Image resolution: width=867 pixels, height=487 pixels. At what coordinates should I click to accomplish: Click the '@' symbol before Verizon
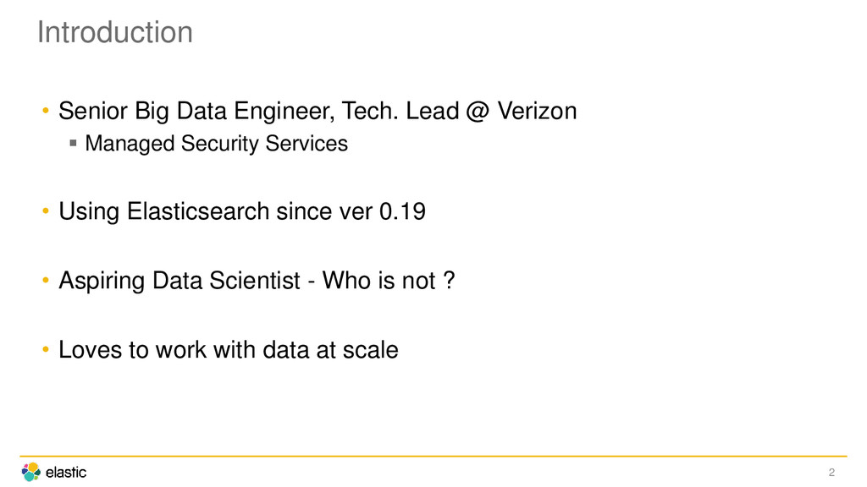coord(478,112)
